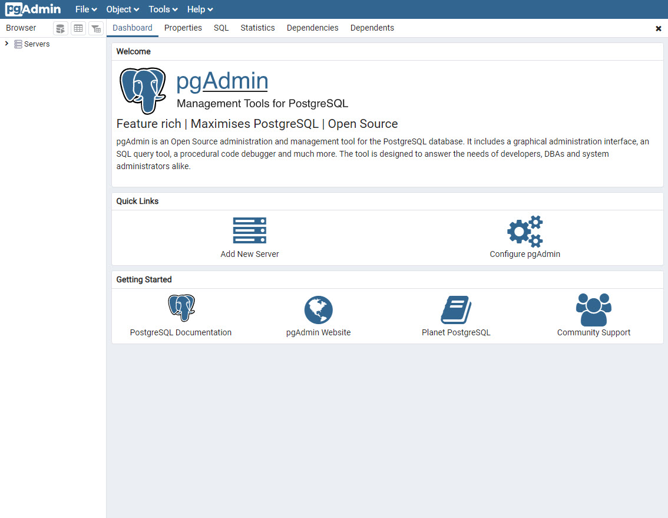The height and width of the screenshot is (518, 668).
Task: Open the Help menu
Action: coord(199,9)
